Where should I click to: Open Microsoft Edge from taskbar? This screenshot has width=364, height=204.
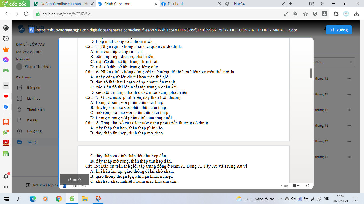33,198
